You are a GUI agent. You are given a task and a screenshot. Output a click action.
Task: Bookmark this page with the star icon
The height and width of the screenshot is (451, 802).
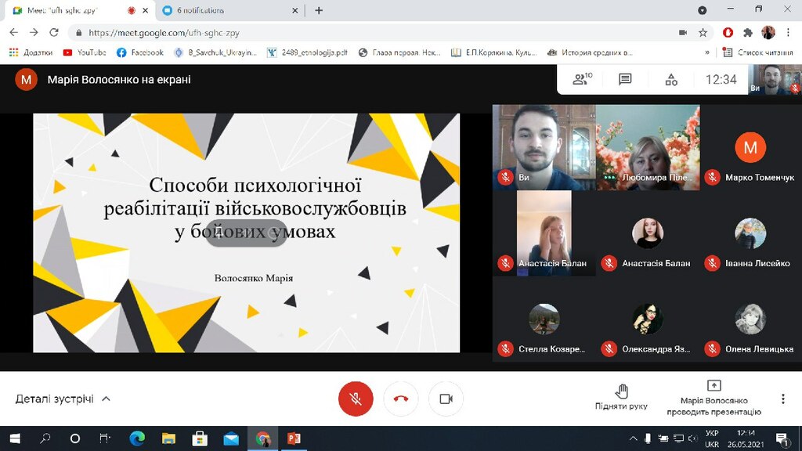coord(703,33)
